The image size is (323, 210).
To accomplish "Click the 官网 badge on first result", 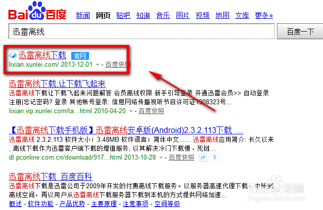I will (80, 56).
